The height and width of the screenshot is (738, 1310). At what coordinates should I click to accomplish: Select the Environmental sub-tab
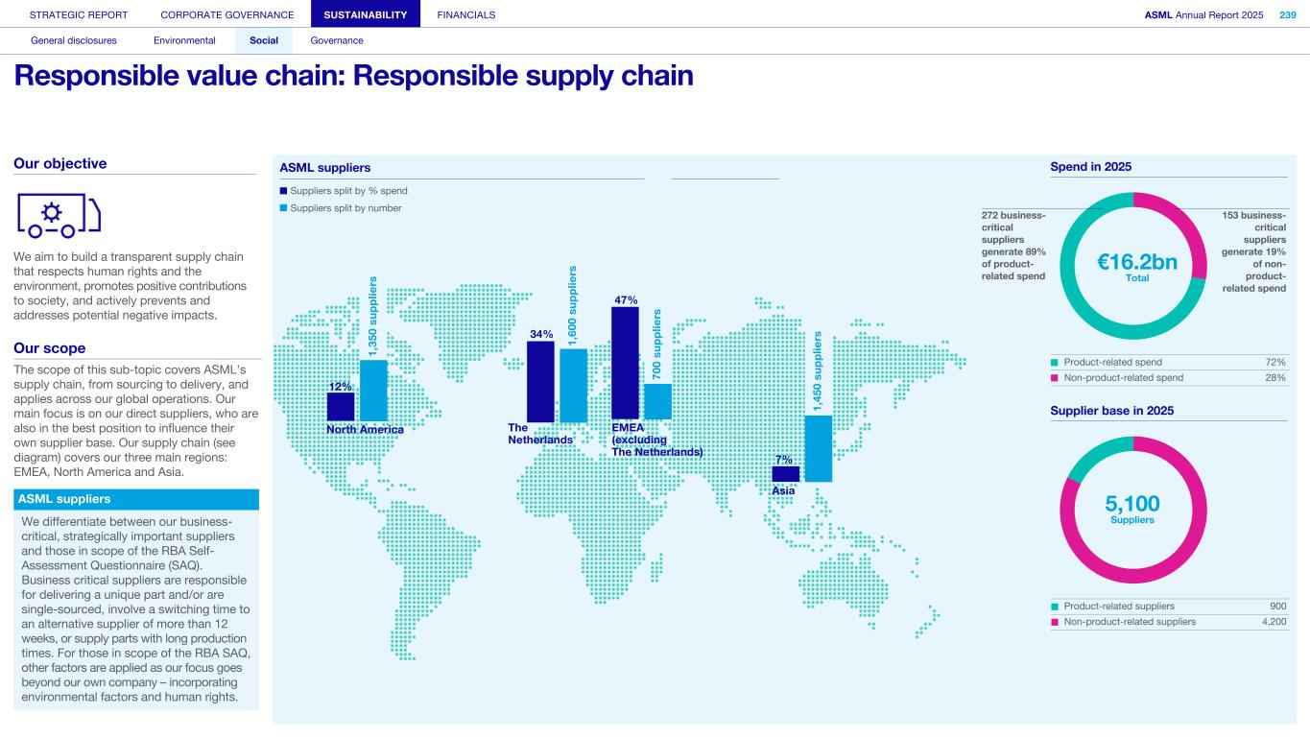(184, 40)
